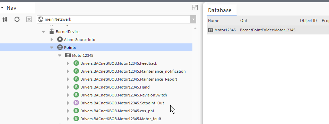This screenshot has width=329, height=124.
Task: Click the purple N icon for Setpoint_Out
Action: tap(76, 103)
